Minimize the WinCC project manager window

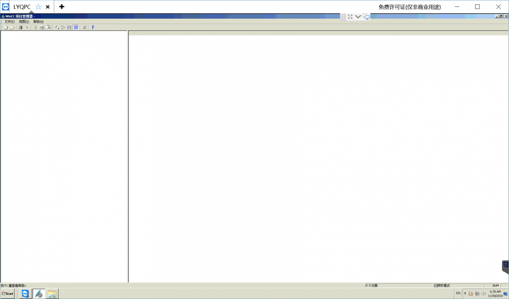pyautogui.click(x=497, y=16)
